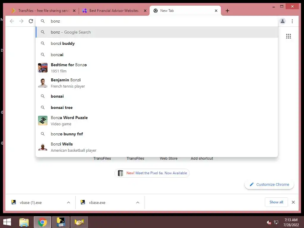Viewport: 304px width, 228px height.
Task: Click the muted volume tray icon
Action: pyautogui.click(x=269, y=222)
